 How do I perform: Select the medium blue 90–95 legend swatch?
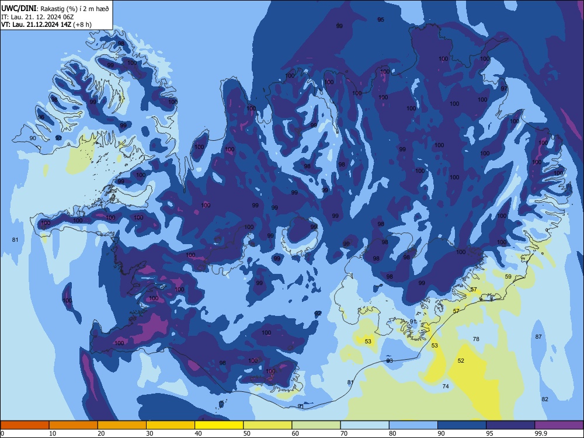click(462, 425)
